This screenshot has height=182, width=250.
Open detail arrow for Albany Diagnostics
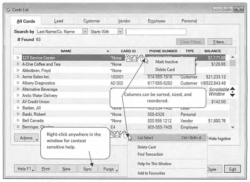[x=18, y=83]
